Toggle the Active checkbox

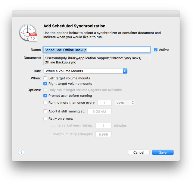156,50
